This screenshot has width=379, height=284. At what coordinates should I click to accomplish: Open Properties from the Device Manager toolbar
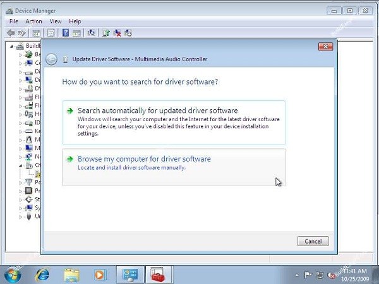51,33
